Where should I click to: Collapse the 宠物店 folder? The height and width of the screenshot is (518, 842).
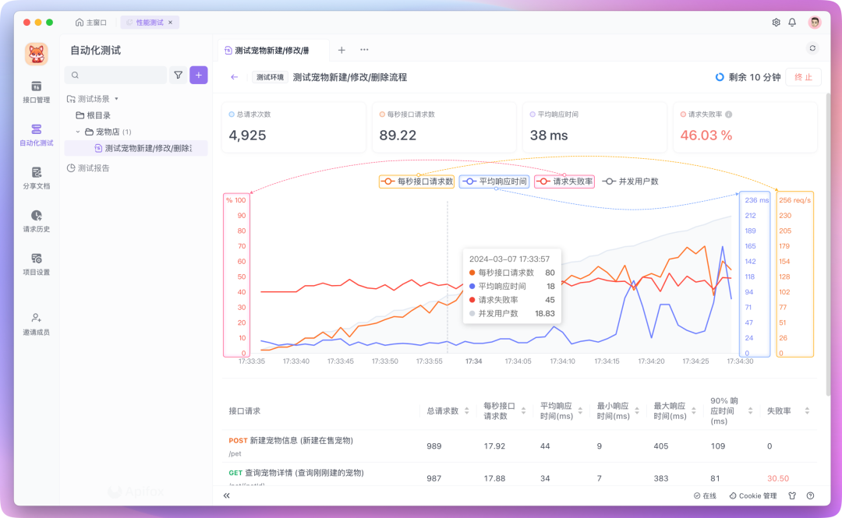point(78,132)
